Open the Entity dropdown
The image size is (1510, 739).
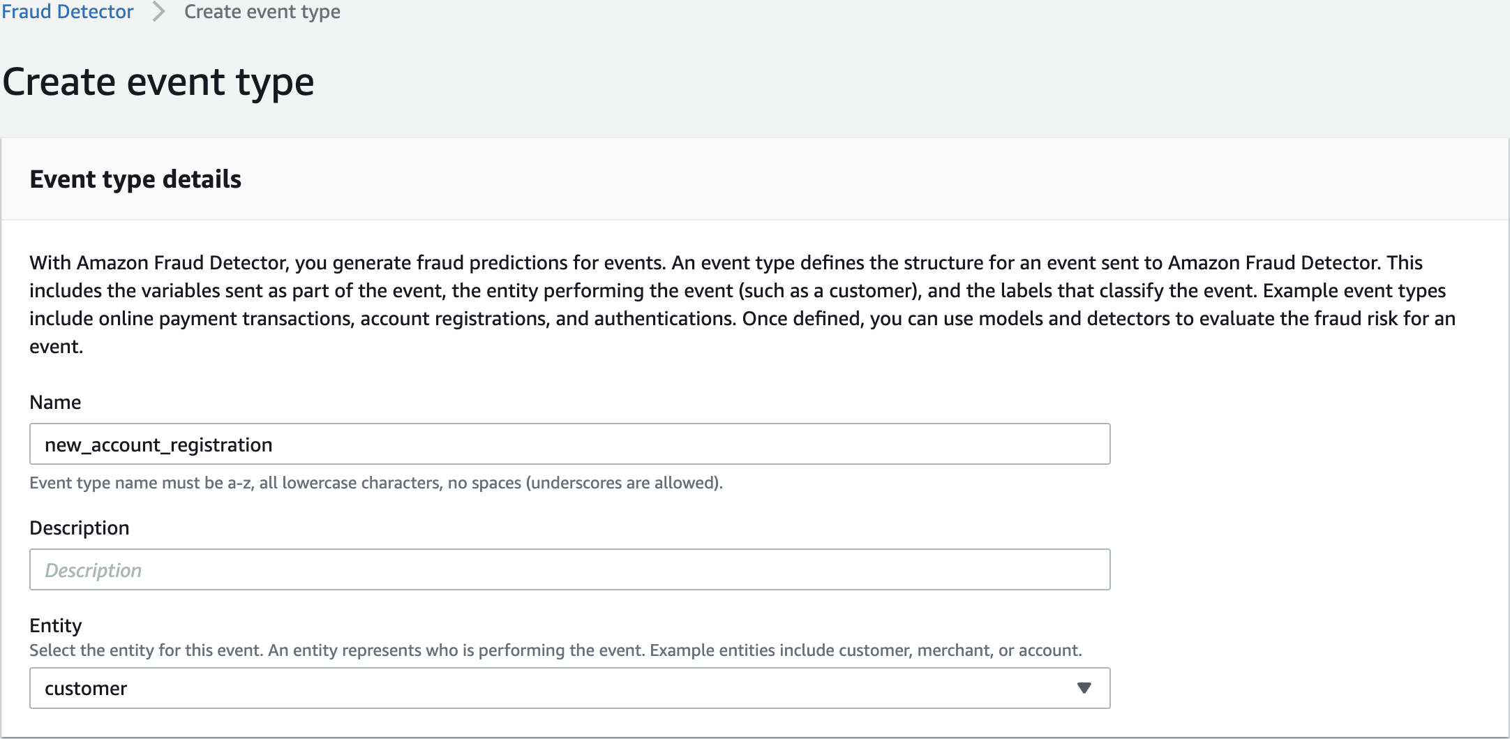(x=570, y=688)
